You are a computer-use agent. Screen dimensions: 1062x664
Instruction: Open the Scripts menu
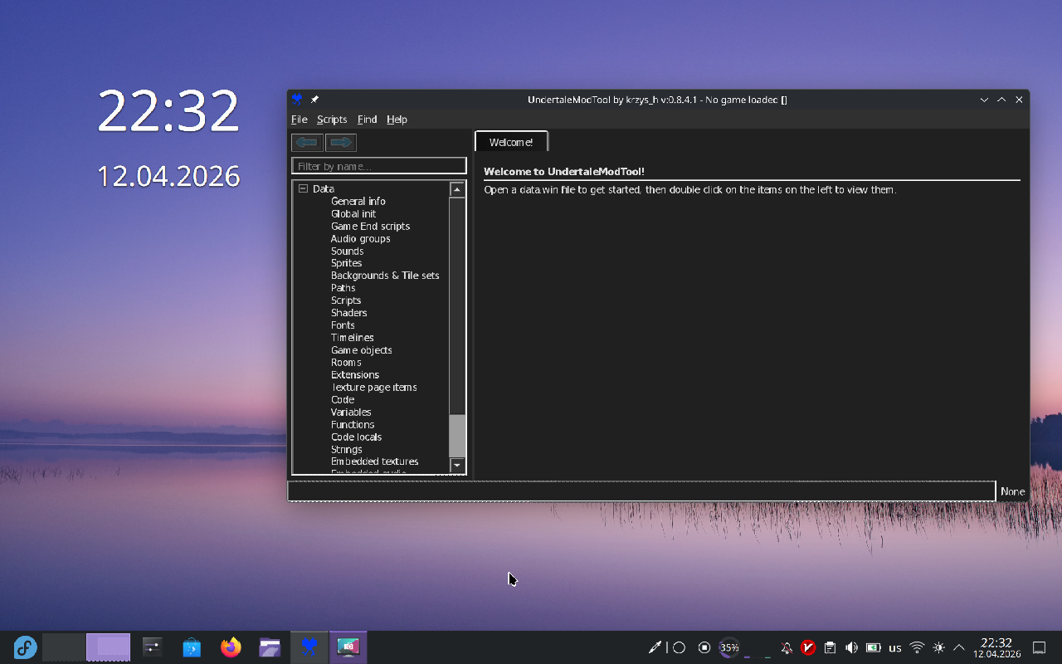pos(332,120)
